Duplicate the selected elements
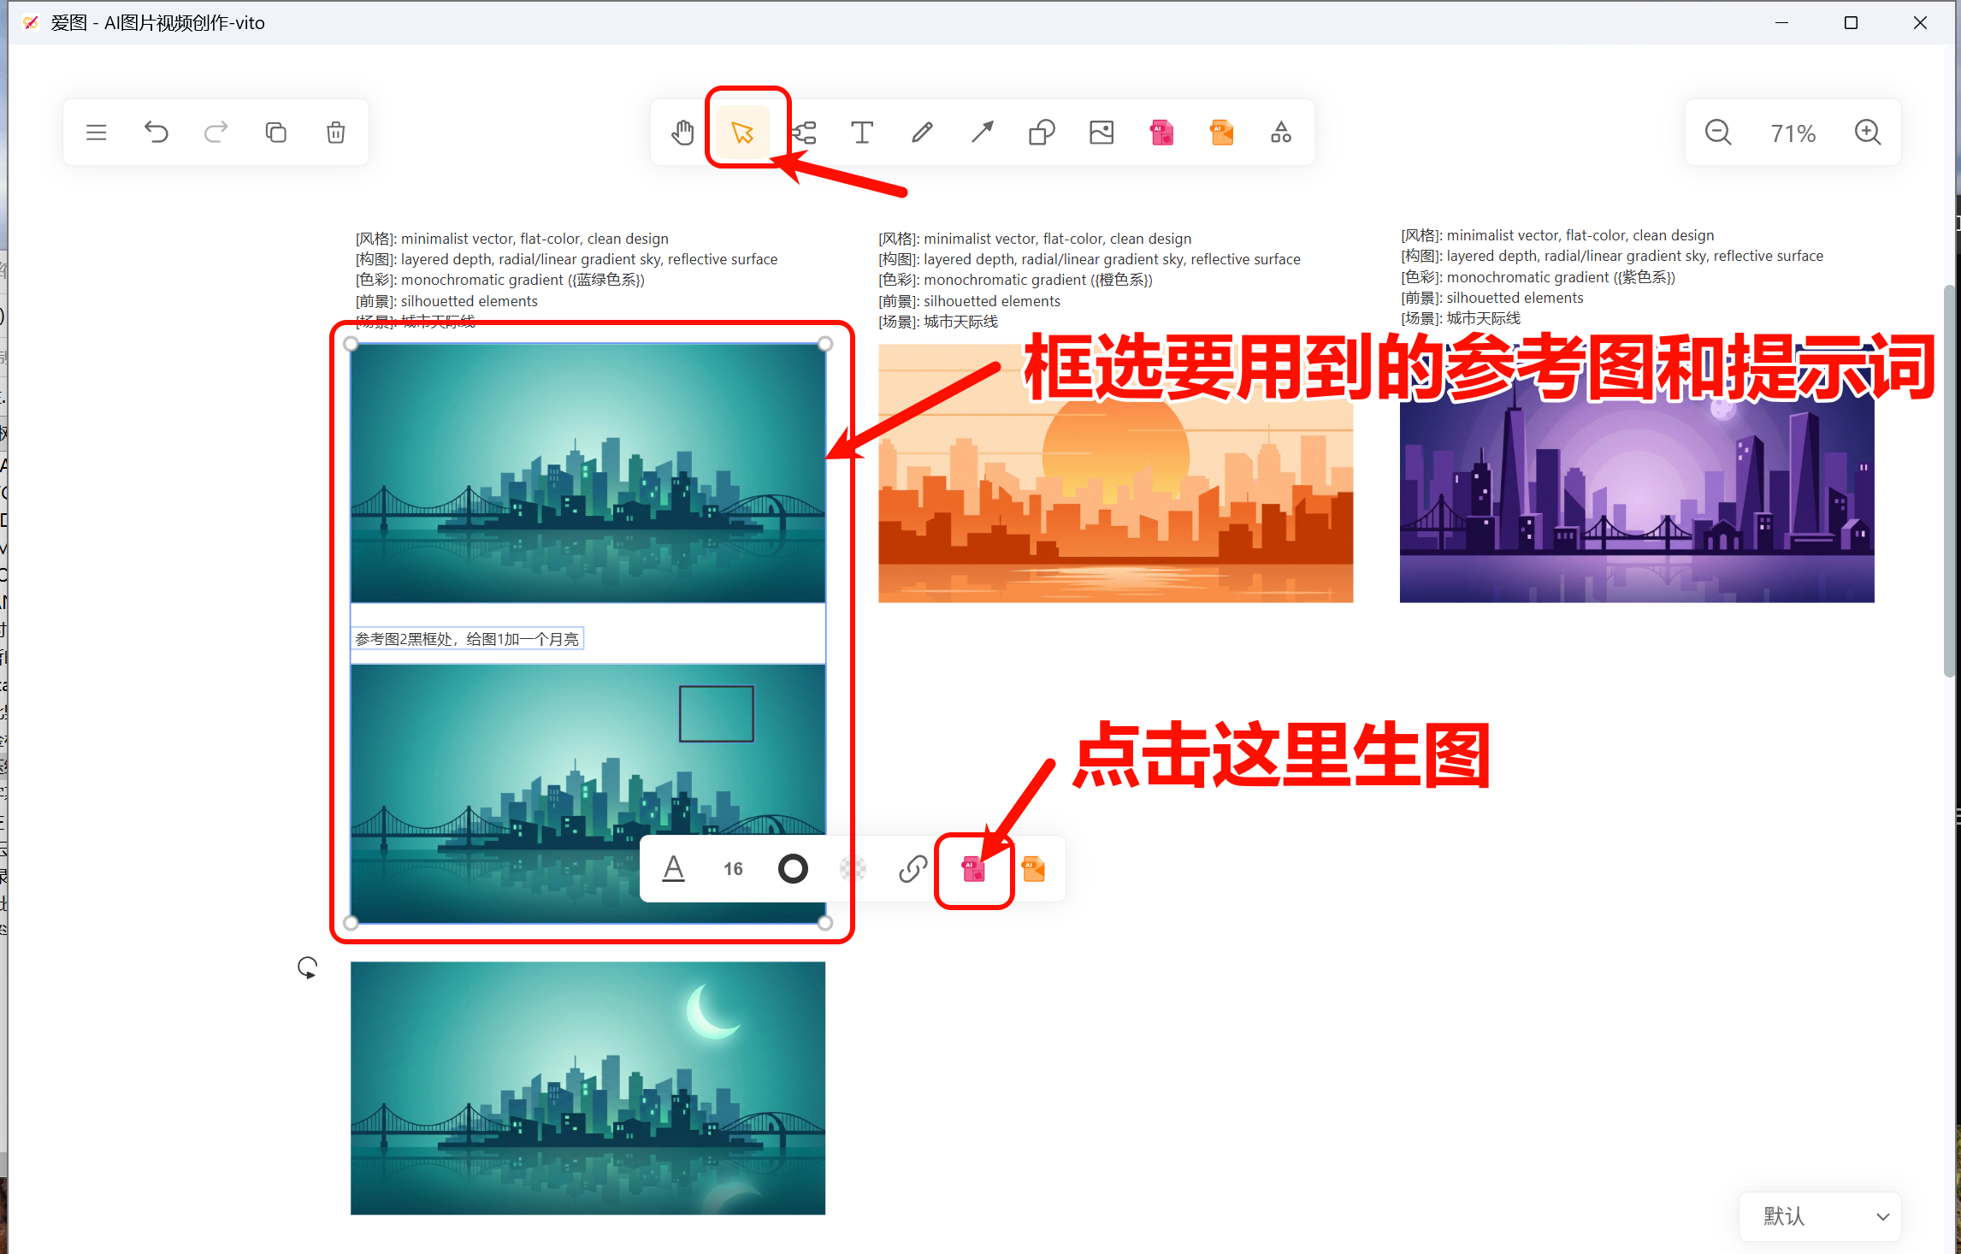Screen dimensions: 1961x1254 click(276, 133)
